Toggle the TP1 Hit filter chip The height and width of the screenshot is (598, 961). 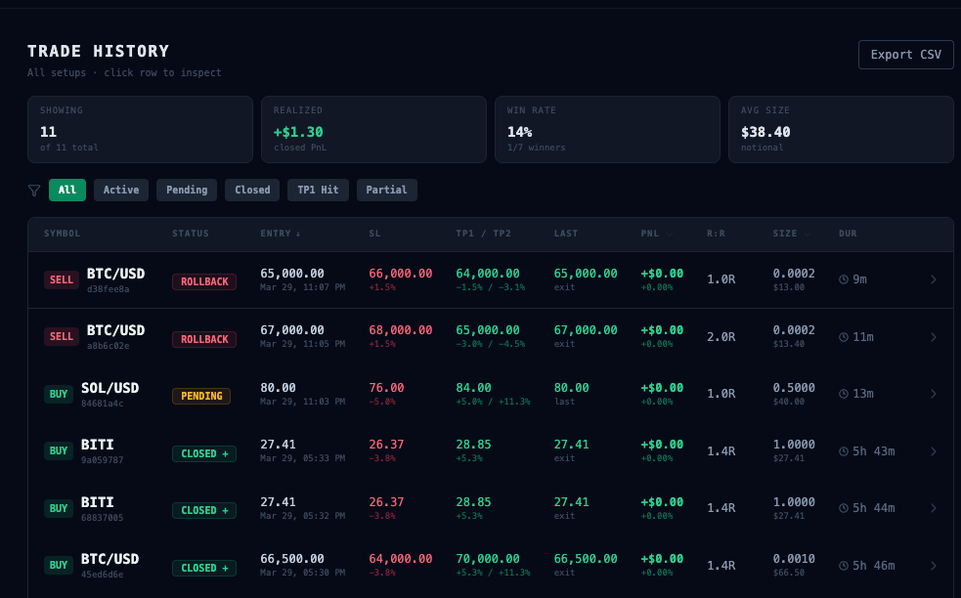pos(318,190)
